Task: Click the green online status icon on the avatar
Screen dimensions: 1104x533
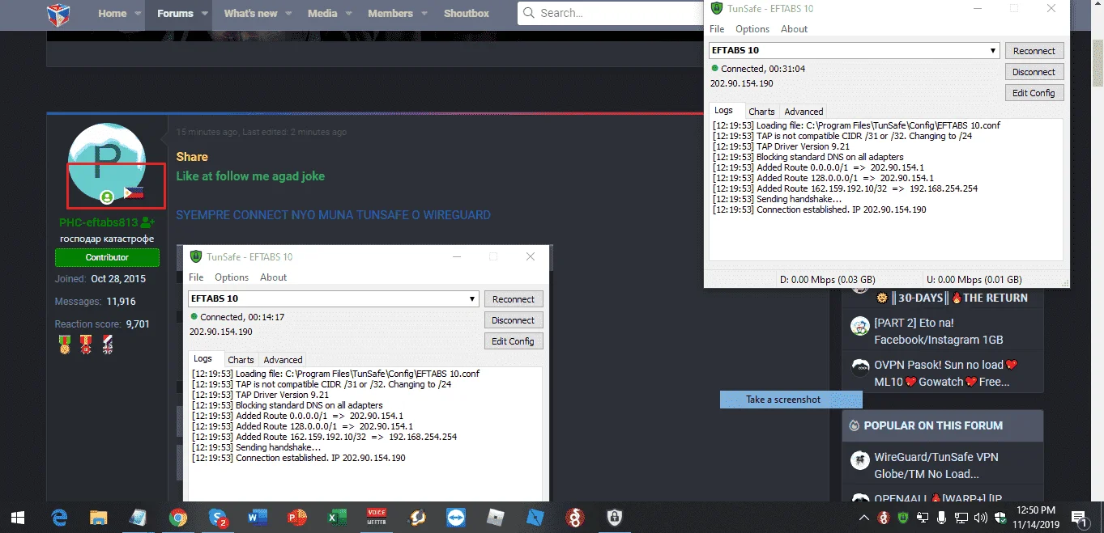Action: 107,197
